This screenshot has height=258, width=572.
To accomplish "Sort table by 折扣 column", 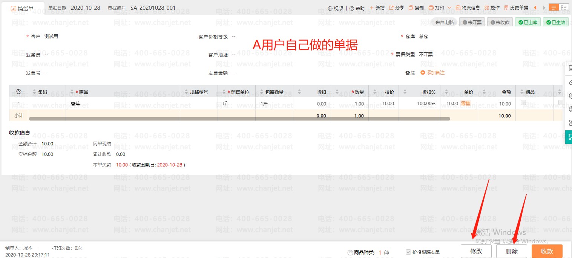I will coord(300,92).
